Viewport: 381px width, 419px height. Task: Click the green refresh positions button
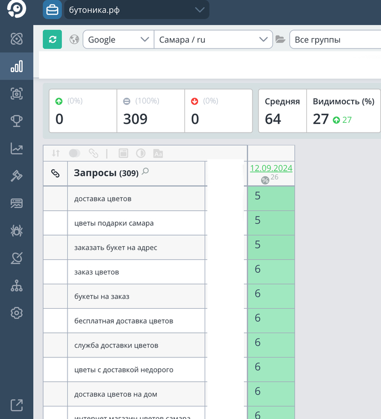coord(52,39)
